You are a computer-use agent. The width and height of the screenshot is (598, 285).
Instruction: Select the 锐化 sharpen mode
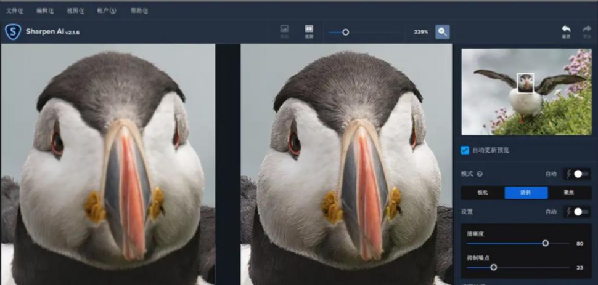point(482,193)
